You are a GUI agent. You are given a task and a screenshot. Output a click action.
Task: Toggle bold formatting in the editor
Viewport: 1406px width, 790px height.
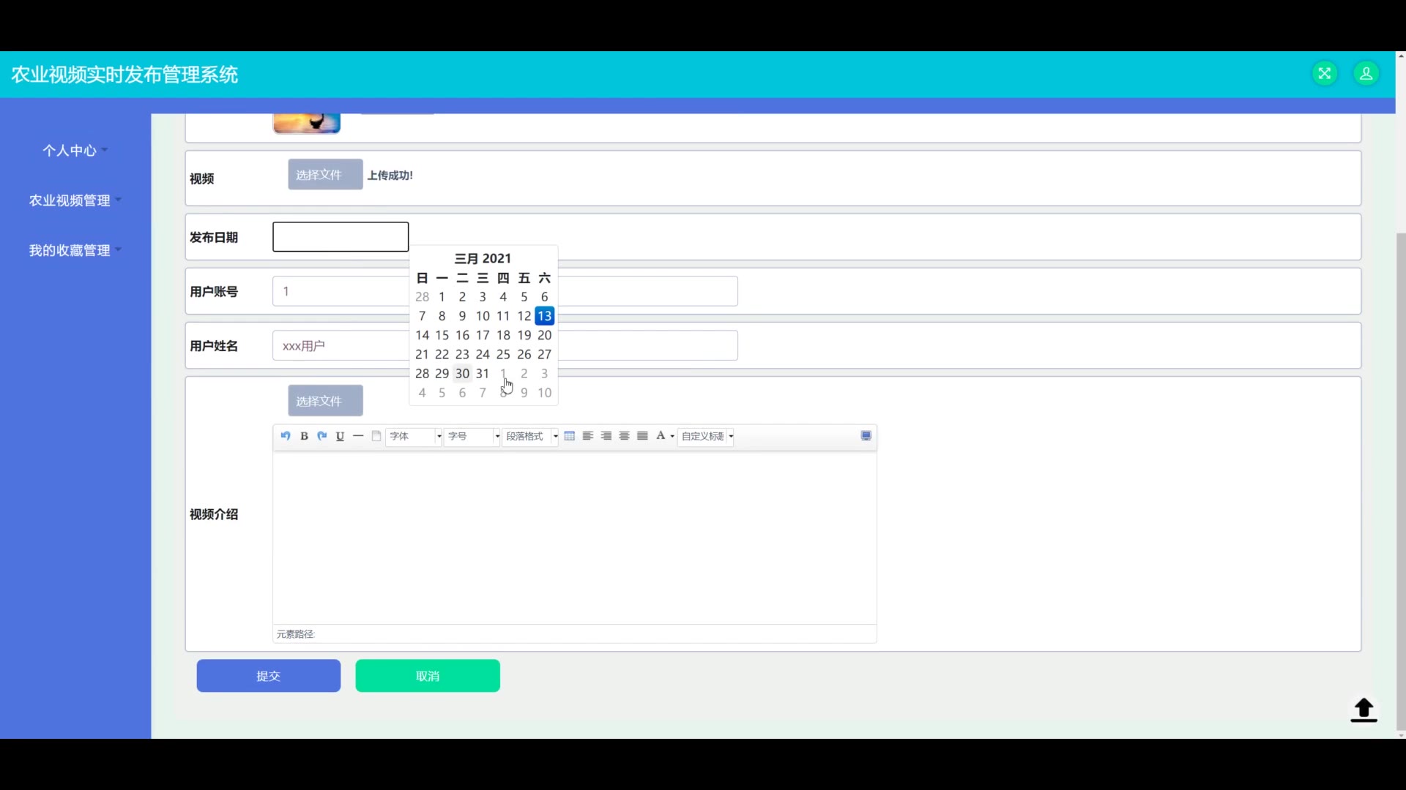click(x=304, y=436)
